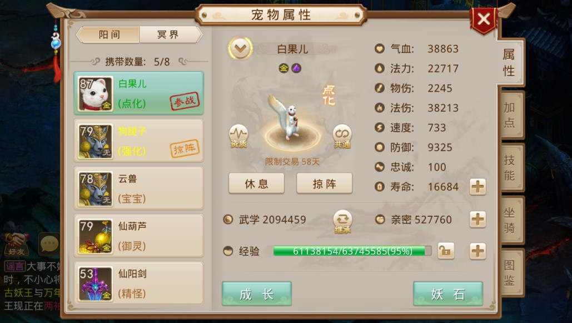Open the chat bubble icon

(x=49, y=244)
